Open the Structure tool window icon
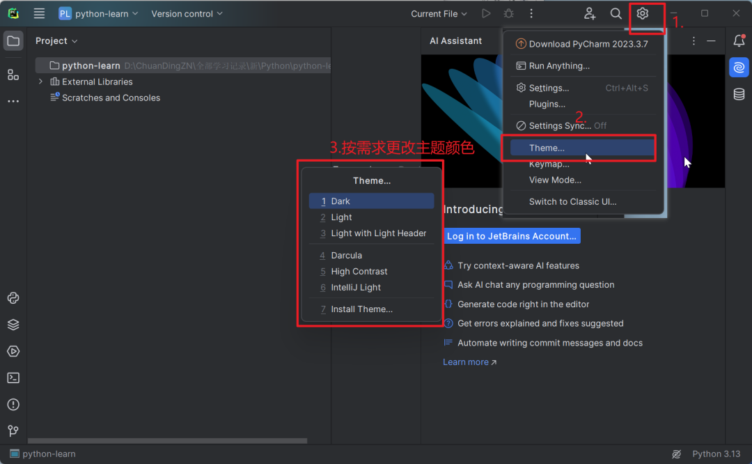The height and width of the screenshot is (464, 752). [13, 75]
